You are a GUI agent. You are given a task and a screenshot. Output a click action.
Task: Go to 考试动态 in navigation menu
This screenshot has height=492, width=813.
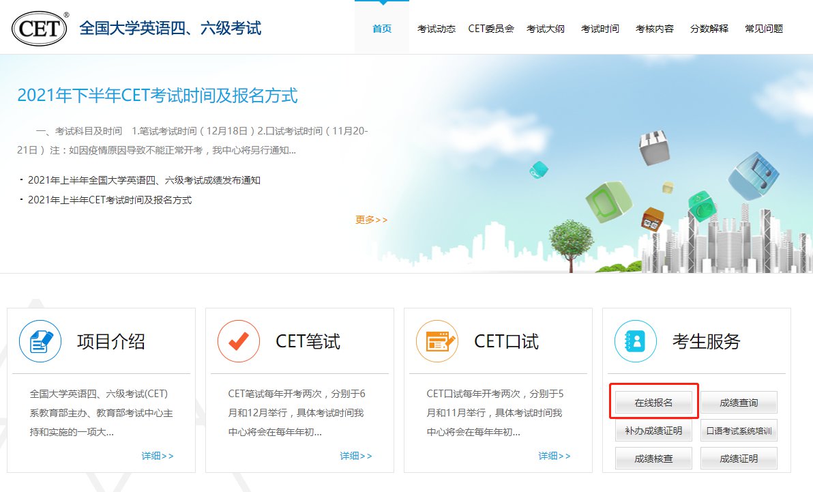437,29
